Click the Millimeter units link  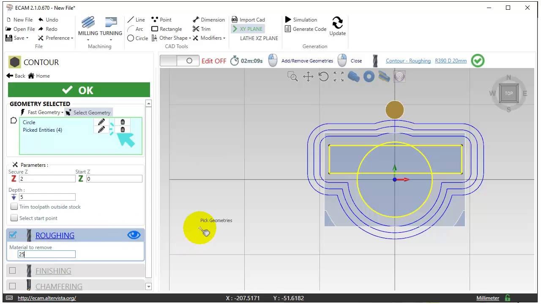(488, 298)
